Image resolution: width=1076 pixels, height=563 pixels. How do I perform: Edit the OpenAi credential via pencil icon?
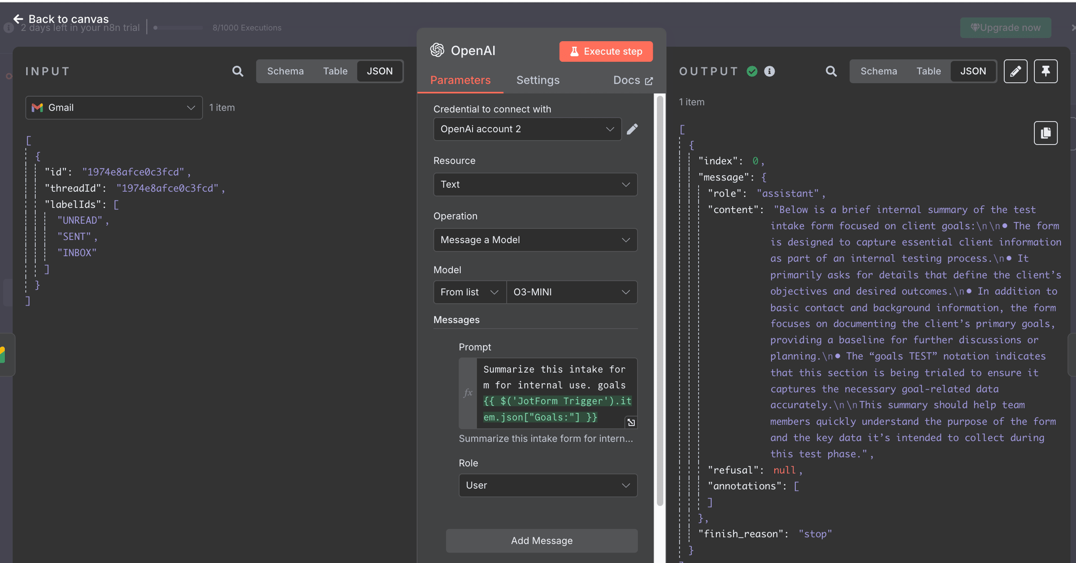(632, 129)
